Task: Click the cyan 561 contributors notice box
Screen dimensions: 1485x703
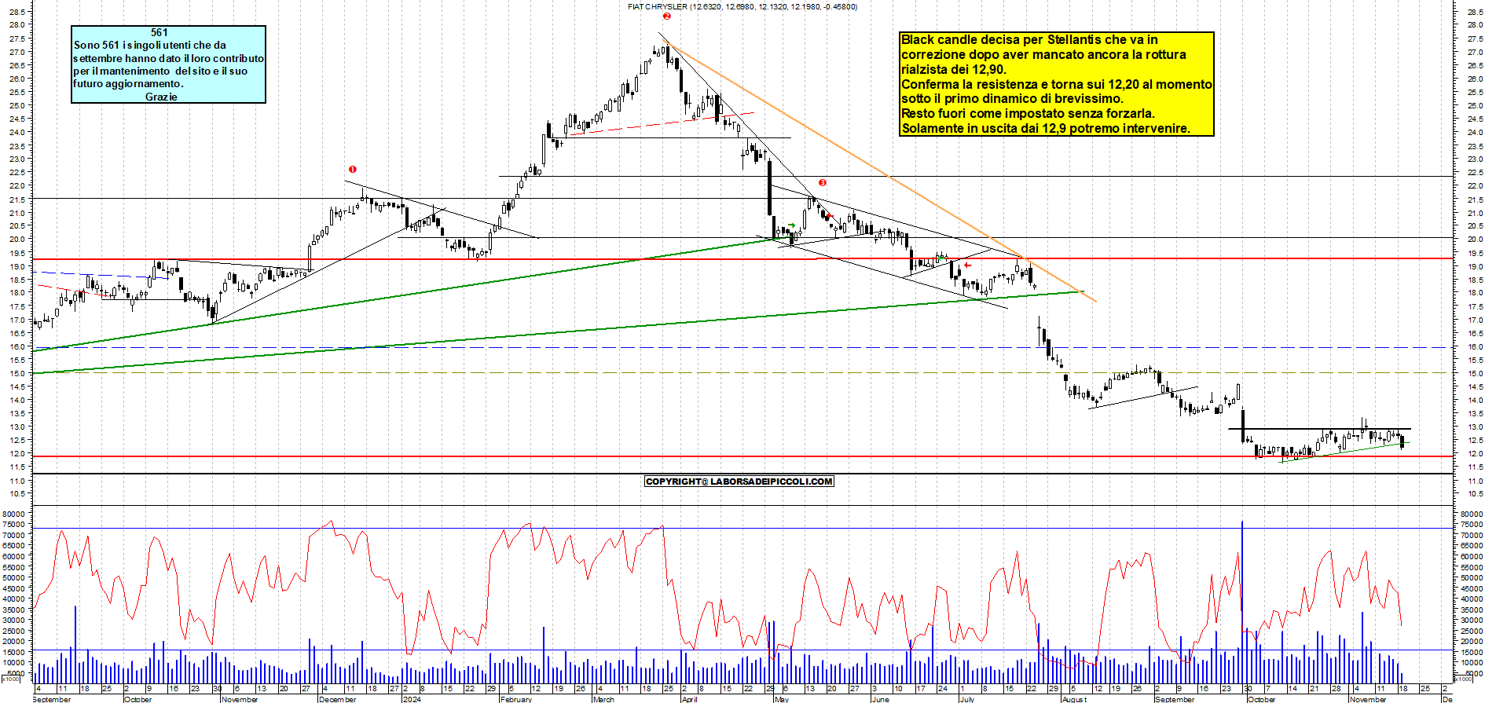Action: click(x=168, y=64)
